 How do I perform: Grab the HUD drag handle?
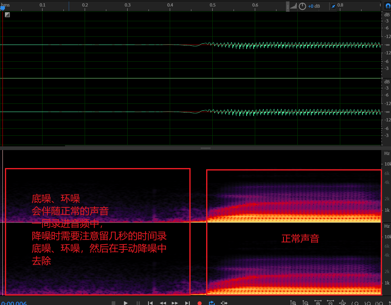coord(288,7)
